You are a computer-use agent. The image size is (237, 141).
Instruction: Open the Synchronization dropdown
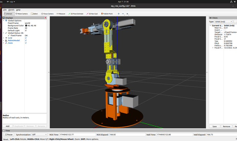click(x=39, y=135)
